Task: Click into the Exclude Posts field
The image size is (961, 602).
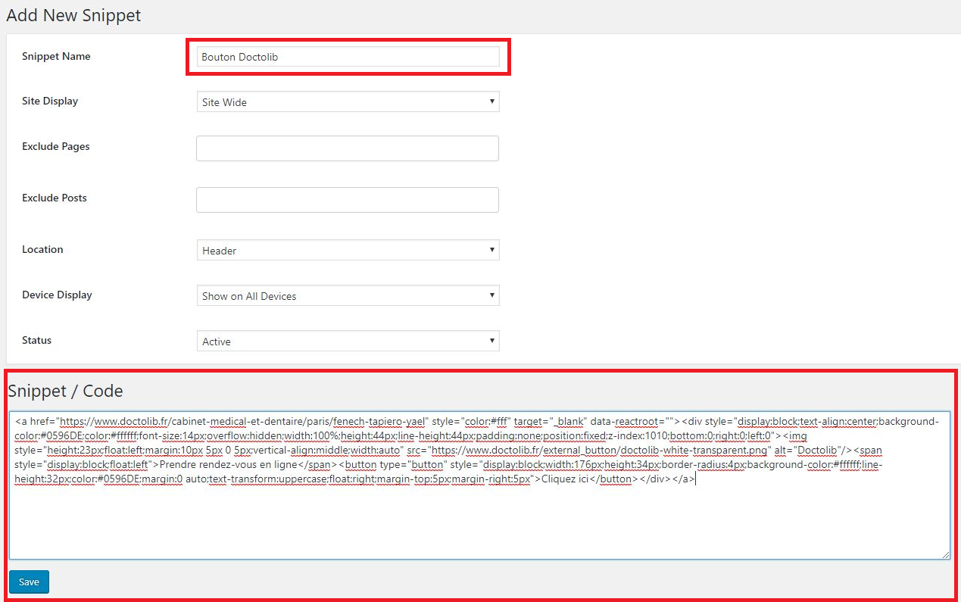Action: click(x=348, y=200)
